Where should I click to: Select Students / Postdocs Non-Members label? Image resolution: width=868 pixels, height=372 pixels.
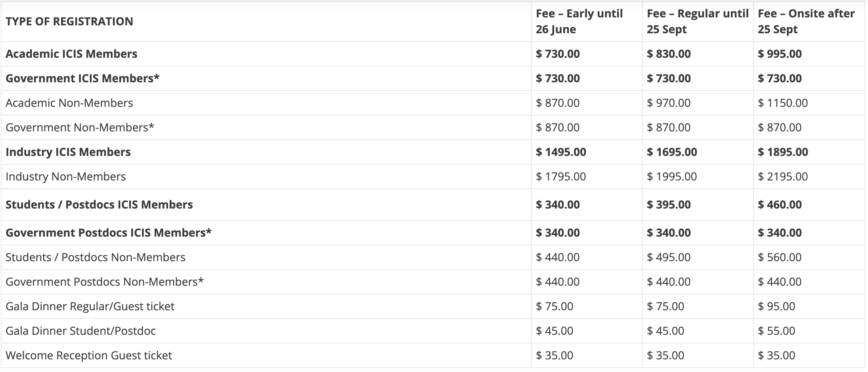click(96, 257)
